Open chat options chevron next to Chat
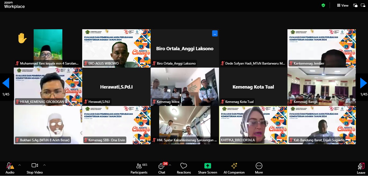This screenshot has height=176, width=368. pos(170,165)
